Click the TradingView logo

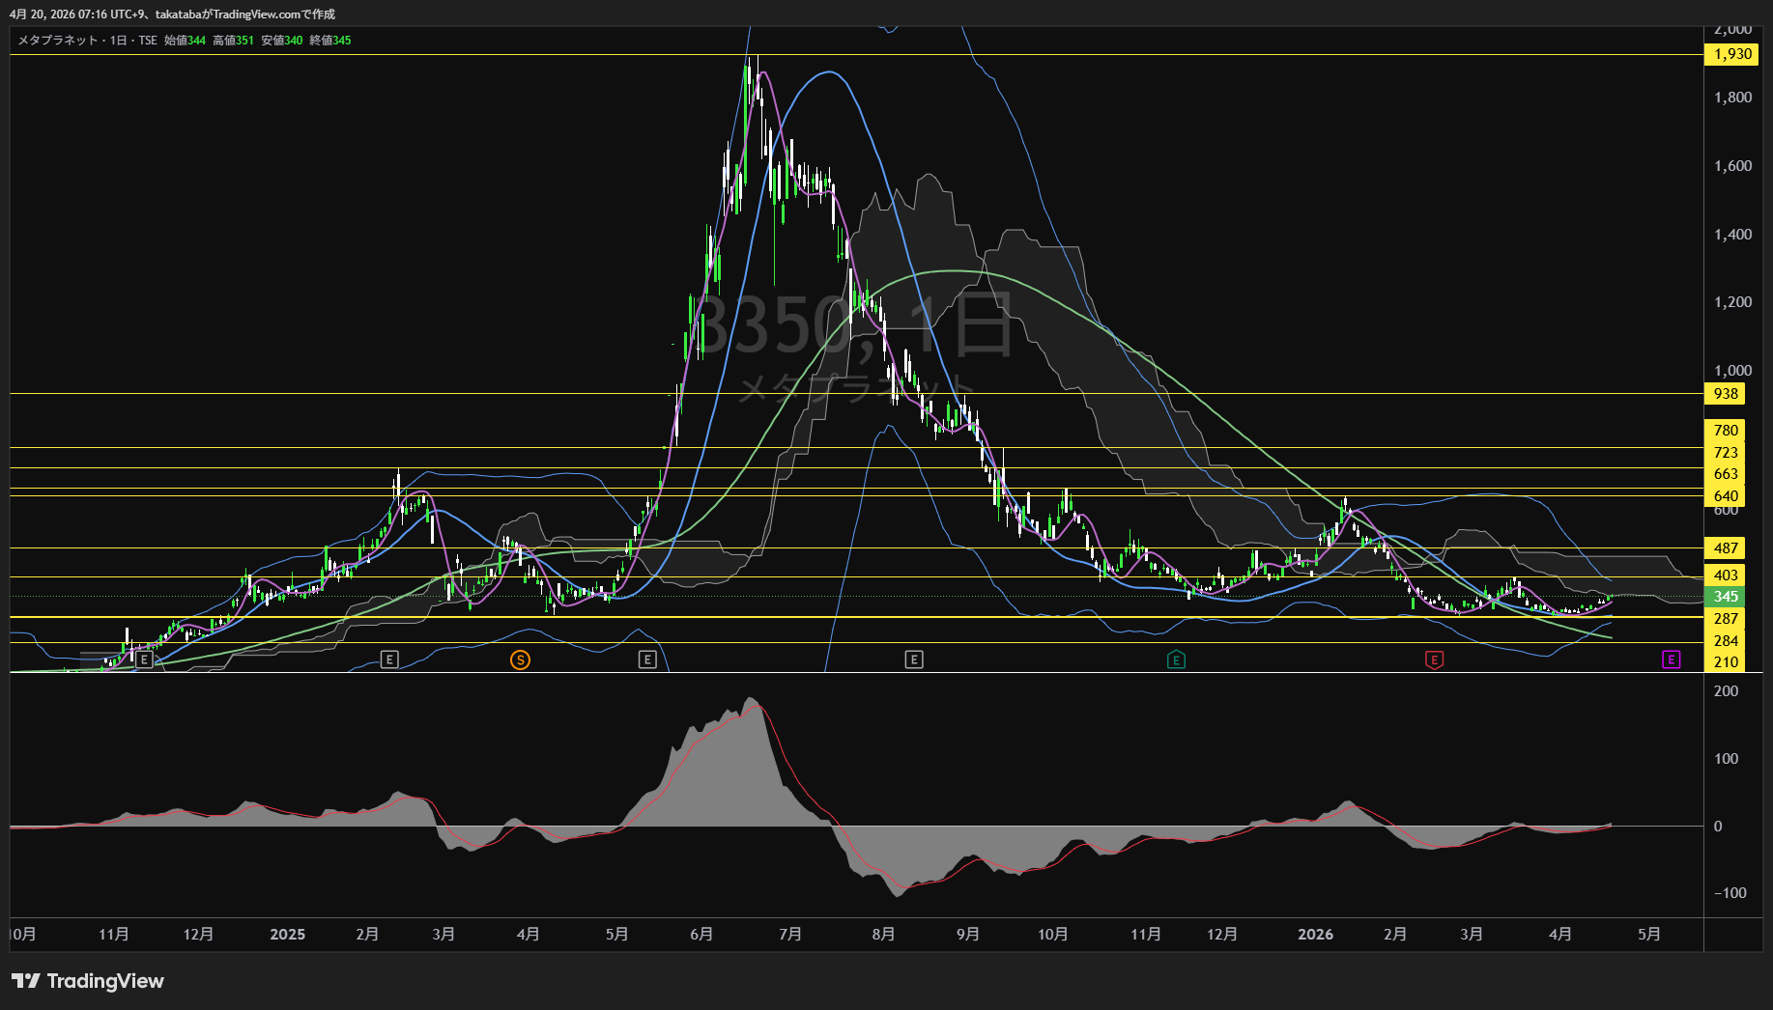pyautogui.click(x=88, y=981)
